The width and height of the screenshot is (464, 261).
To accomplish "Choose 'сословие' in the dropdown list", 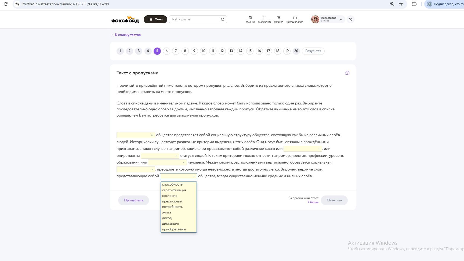I will [179, 196].
